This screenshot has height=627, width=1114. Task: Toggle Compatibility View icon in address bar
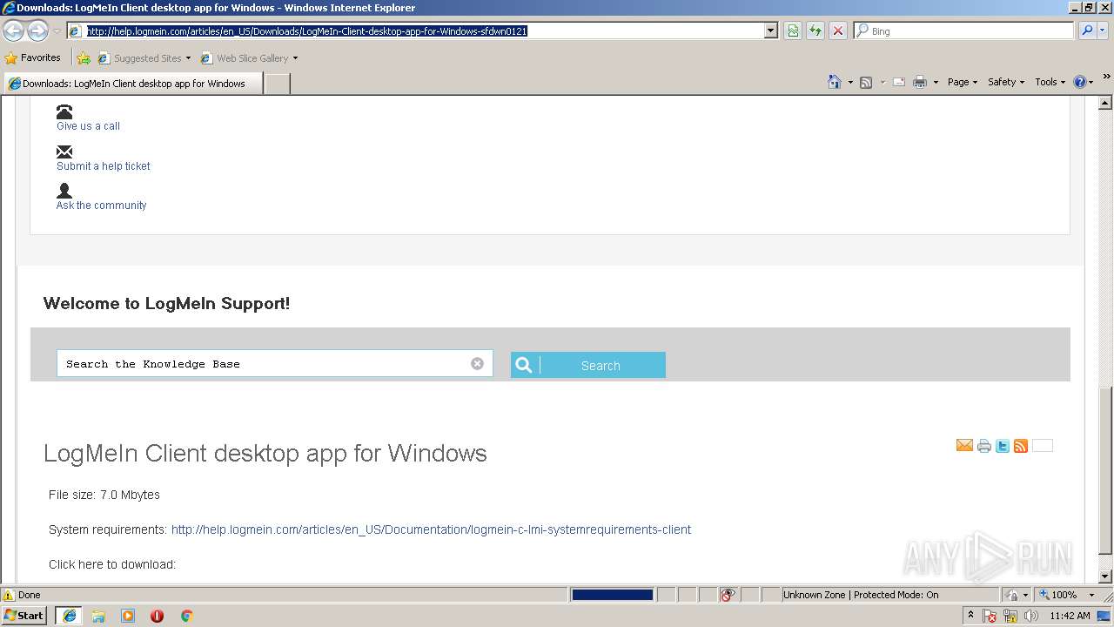(793, 30)
